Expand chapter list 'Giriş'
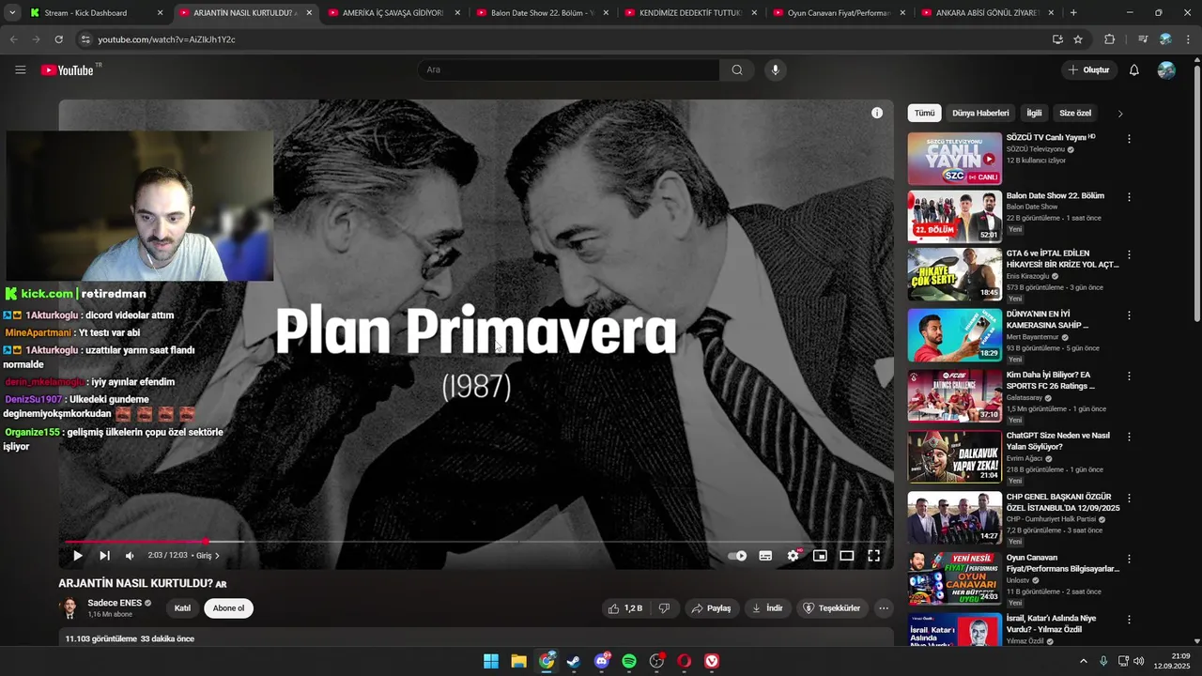 click(208, 556)
